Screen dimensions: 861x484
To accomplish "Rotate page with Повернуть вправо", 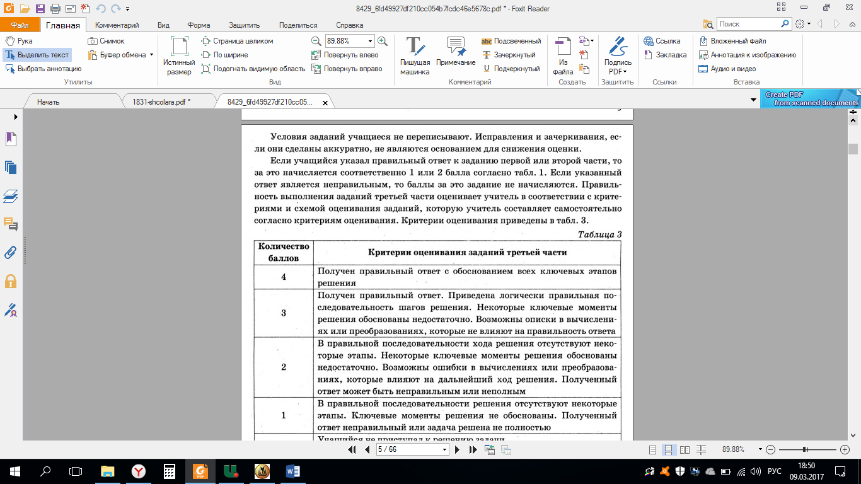I will pyautogui.click(x=347, y=69).
